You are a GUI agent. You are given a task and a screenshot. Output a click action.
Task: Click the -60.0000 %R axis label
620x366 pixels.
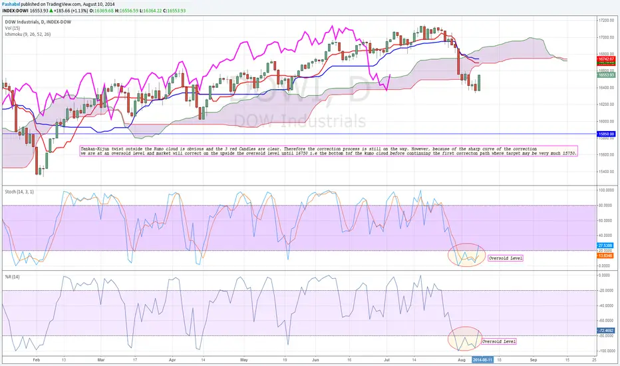(x=606, y=321)
